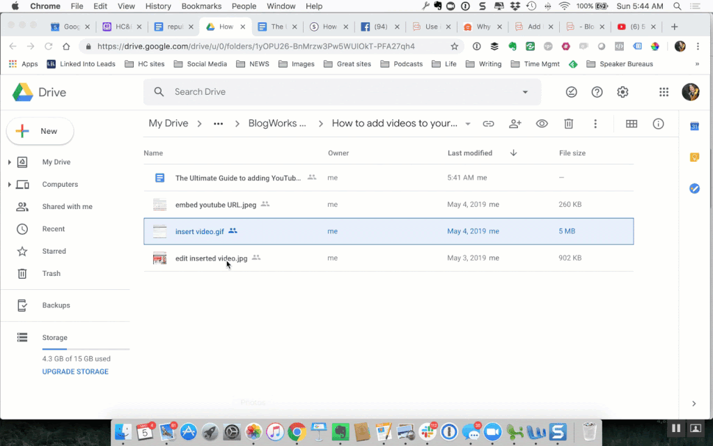Click the Share (add person) icon
The image size is (713, 446).
click(515, 124)
